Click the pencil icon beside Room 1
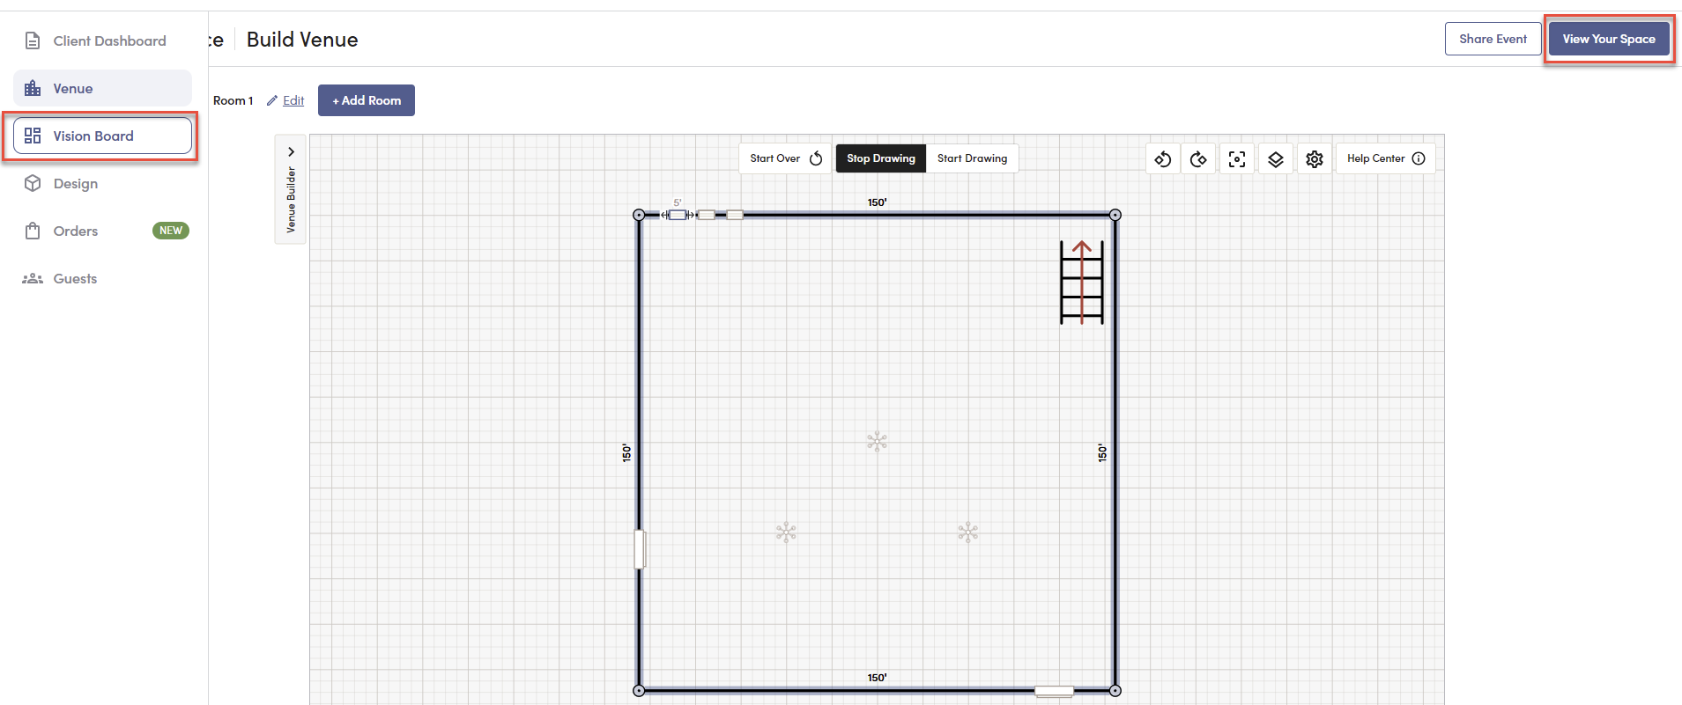 tap(272, 100)
